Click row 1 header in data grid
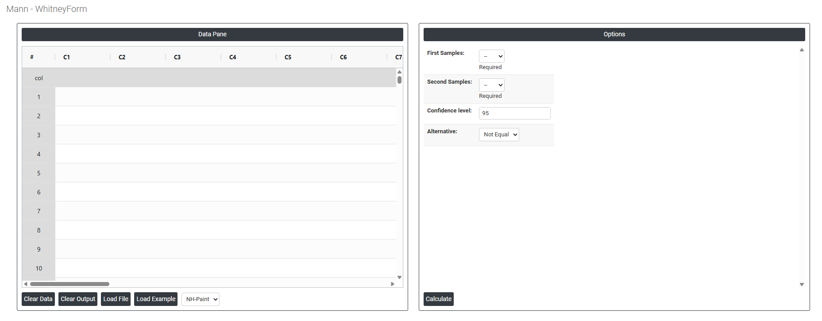 pyautogui.click(x=39, y=97)
